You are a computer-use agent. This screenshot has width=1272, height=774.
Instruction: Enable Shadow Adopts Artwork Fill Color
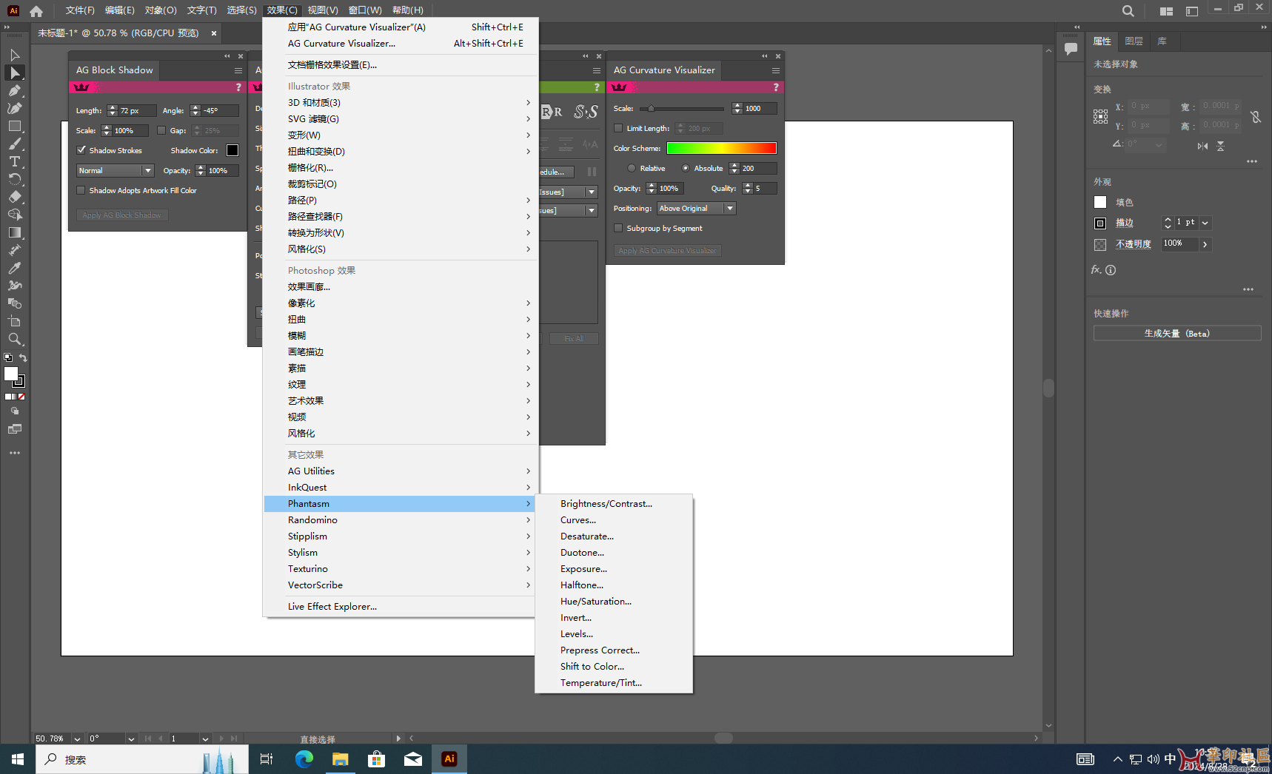point(81,190)
